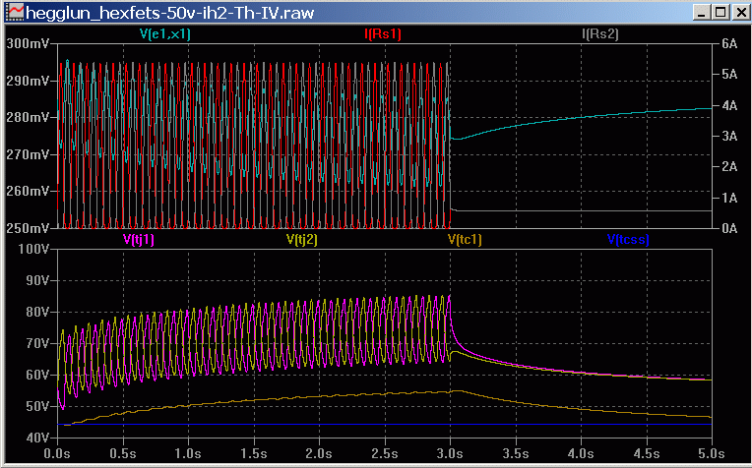
Task: Click the 60V axis label in lower pane
Action: 37,375
